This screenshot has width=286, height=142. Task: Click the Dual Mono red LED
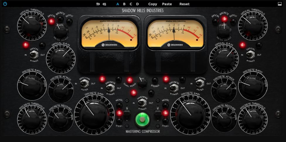coord(130,80)
